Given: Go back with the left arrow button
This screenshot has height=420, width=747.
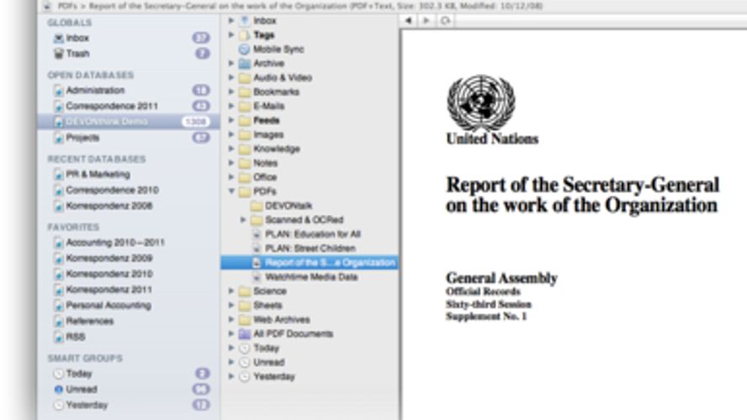Looking at the screenshot, I should [x=409, y=19].
